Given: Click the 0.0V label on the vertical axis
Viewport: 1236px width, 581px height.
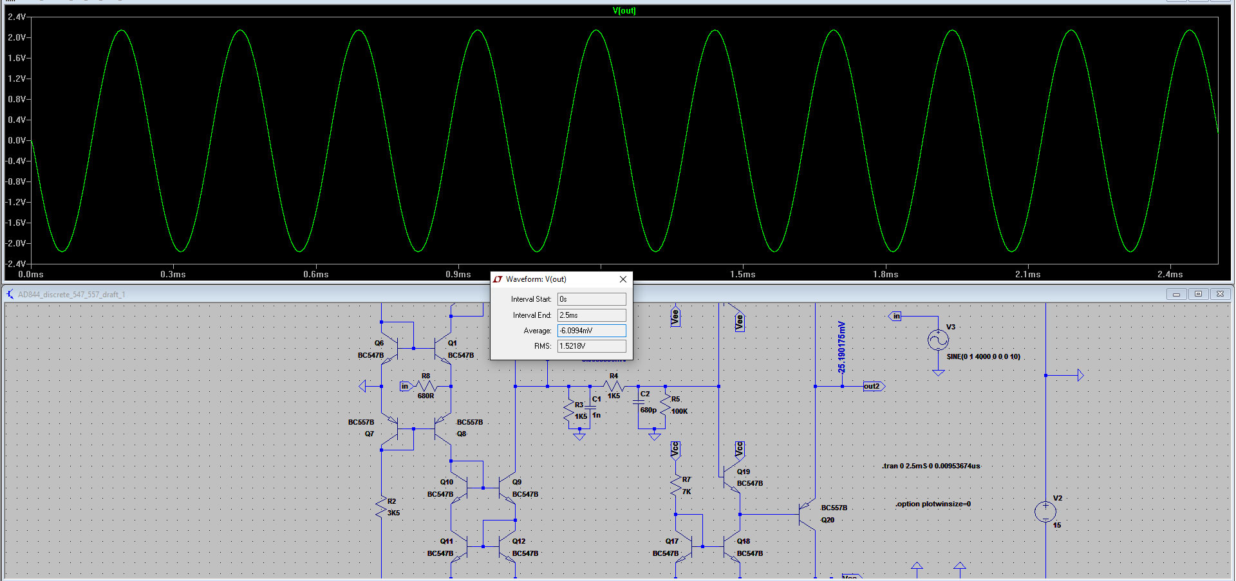Looking at the screenshot, I should pos(17,140).
